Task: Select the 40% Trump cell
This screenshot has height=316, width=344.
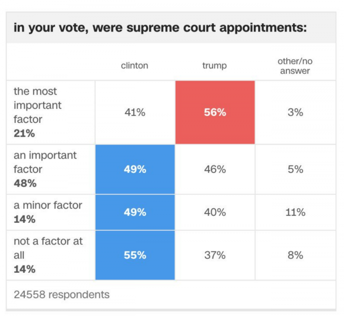Action: [x=215, y=212]
